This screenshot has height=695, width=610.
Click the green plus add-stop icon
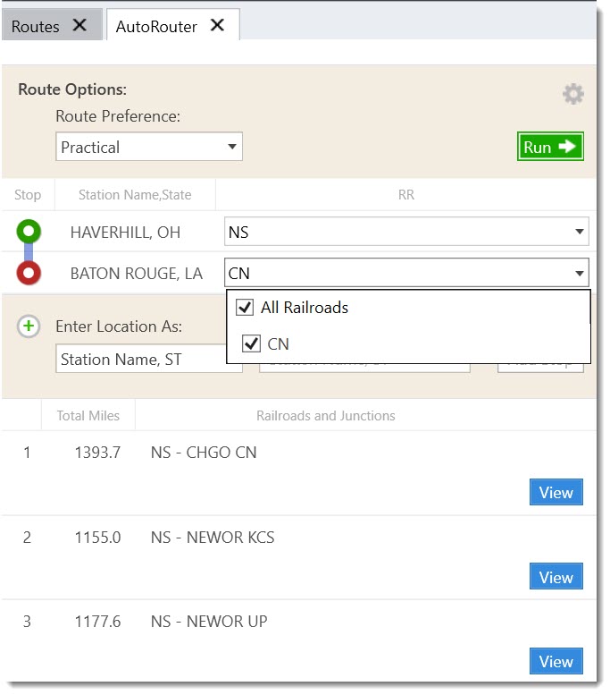tap(29, 326)
